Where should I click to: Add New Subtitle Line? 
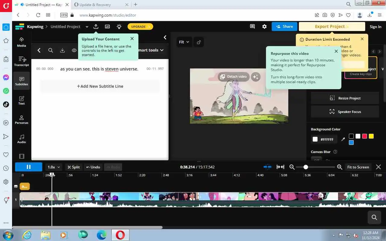tap(100, 86)
